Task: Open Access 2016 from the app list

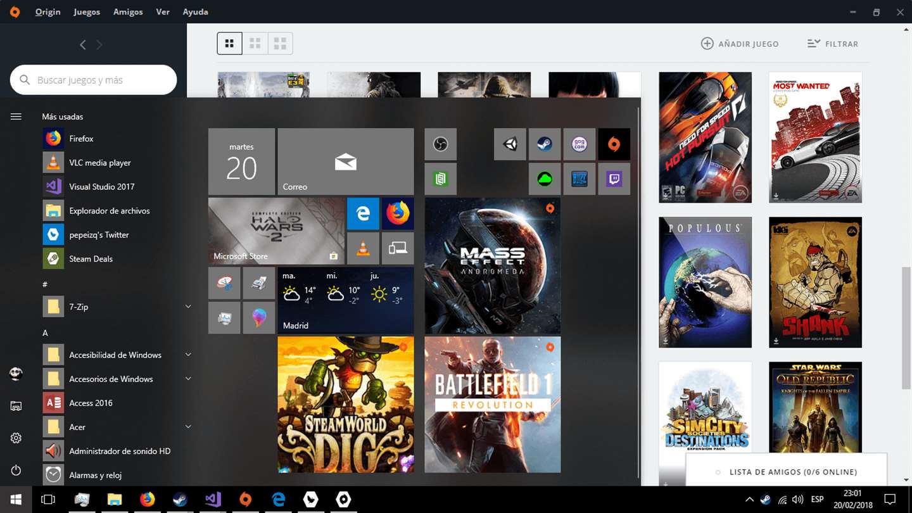Action: 117,403
